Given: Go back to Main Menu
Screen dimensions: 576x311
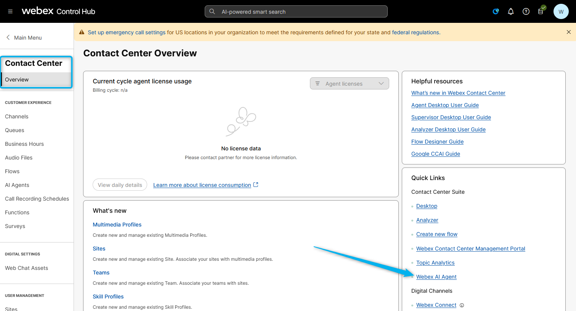Looking at the screenshot, I should click(x=24, y=38).
